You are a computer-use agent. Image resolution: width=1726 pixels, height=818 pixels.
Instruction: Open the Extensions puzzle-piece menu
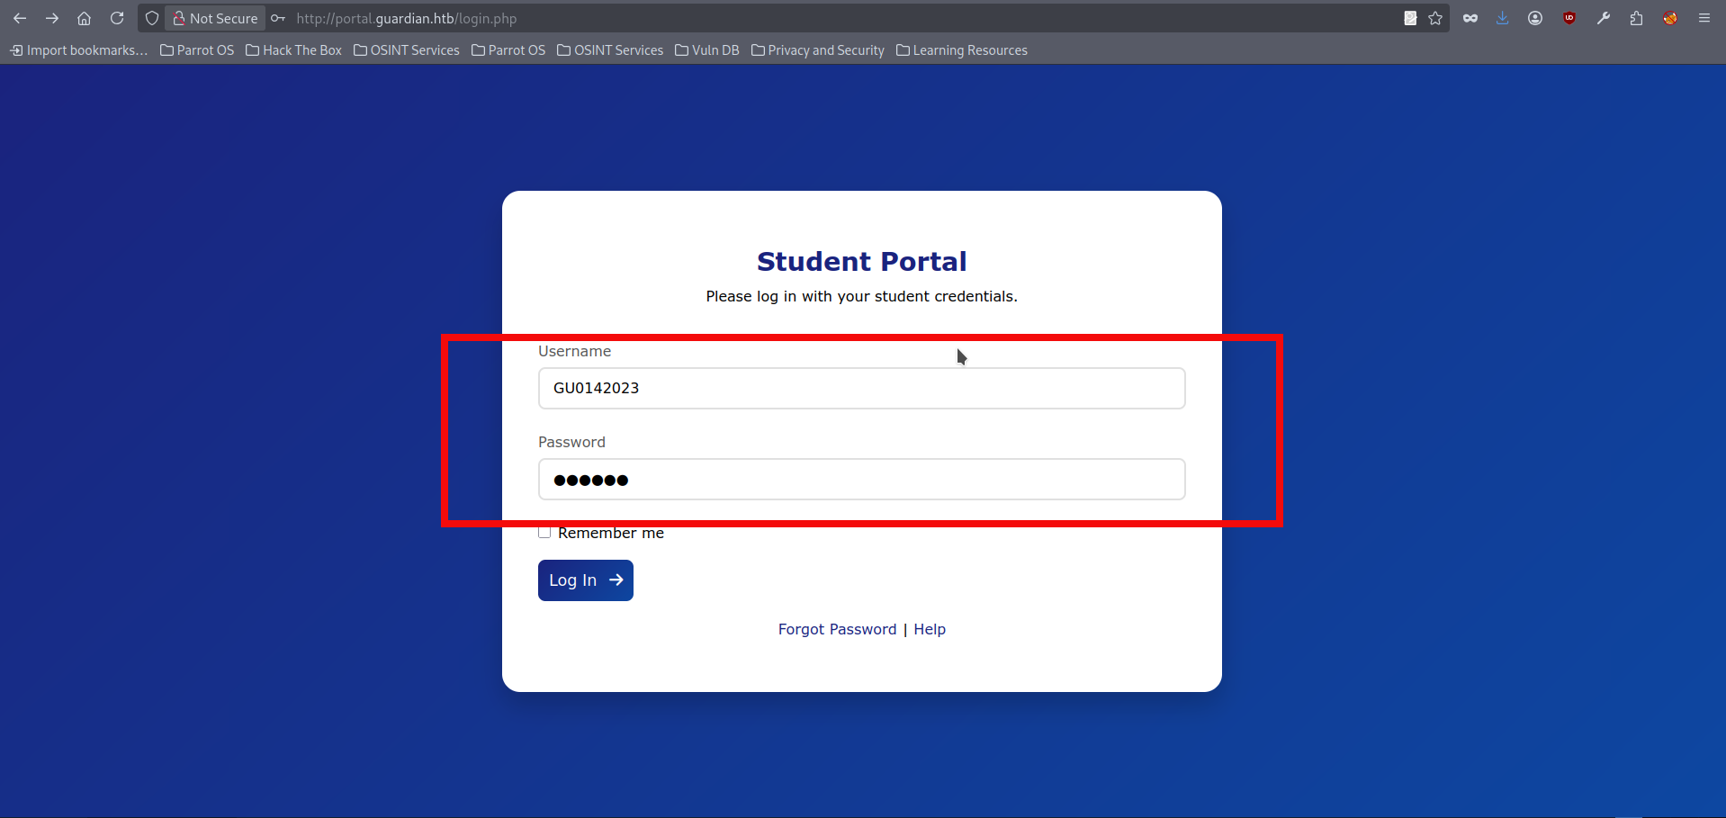coord(1636,18)
